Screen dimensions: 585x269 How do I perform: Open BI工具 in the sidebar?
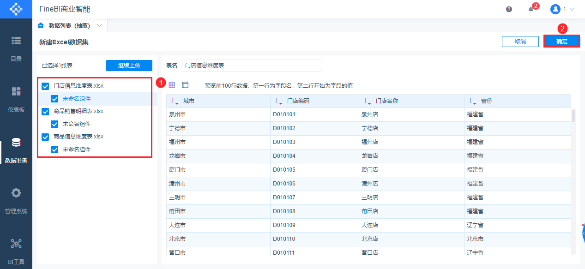16,251
